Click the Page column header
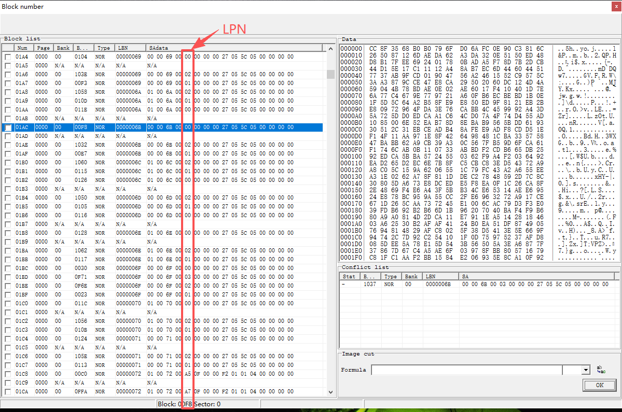 click(44, 48)
